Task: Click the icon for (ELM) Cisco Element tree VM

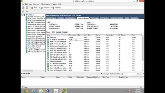Action: 27,21
